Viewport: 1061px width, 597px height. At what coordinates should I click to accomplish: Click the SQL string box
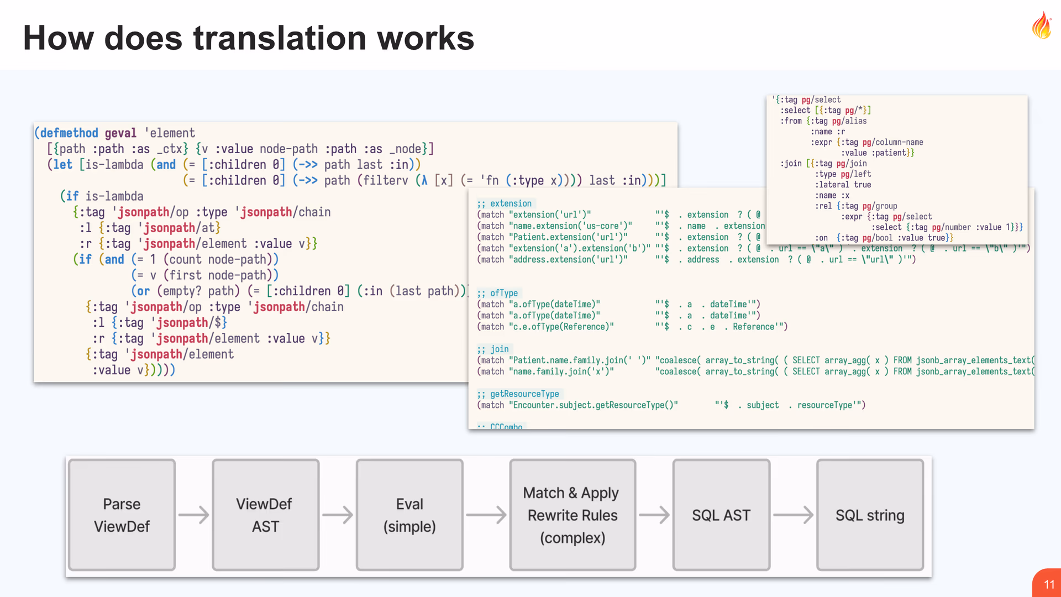point(870,515)
